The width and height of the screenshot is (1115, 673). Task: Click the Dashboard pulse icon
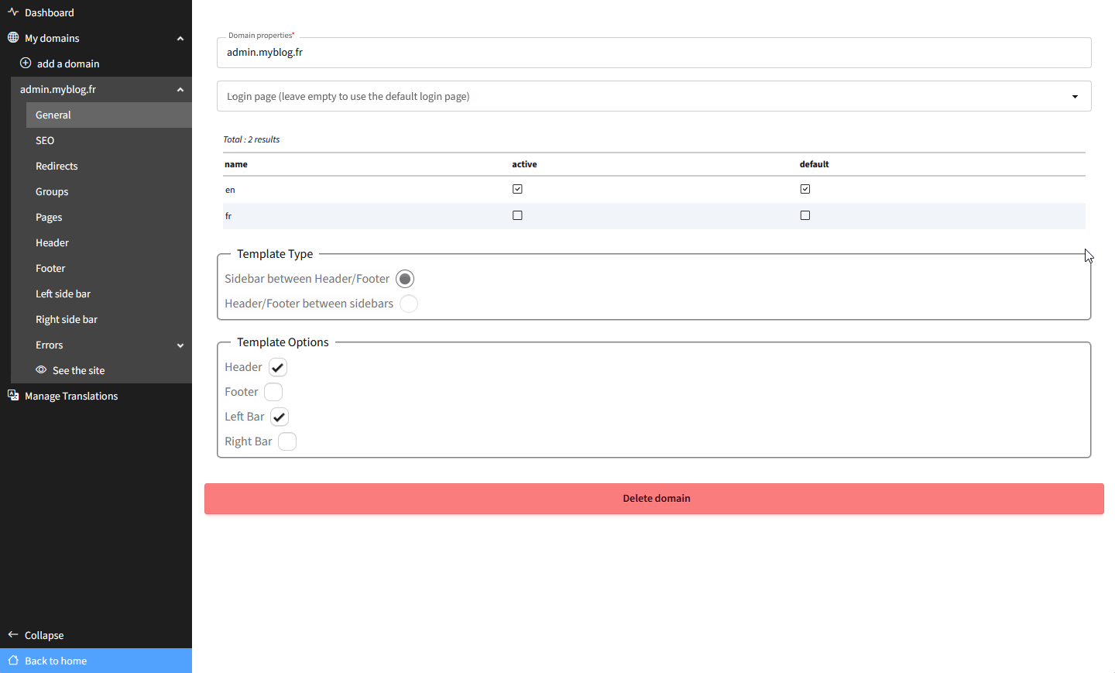pyautogui.click(x=13, y=12)
